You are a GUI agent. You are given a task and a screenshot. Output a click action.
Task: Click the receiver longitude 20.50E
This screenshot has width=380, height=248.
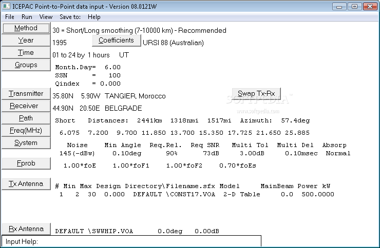click(90, 108)
